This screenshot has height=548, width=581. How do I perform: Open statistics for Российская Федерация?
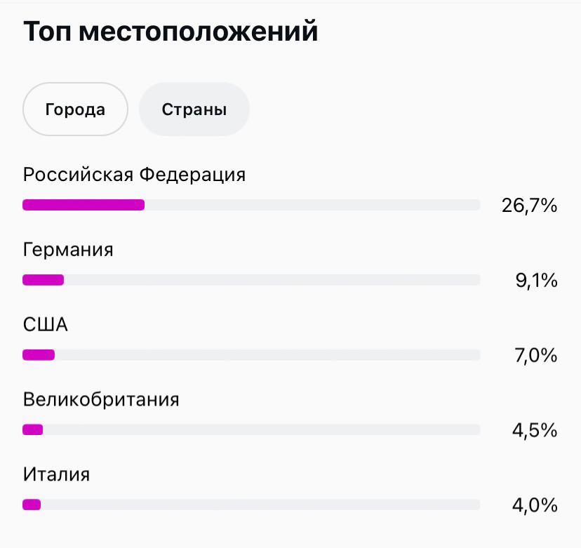pyautogui.click(x=134, y=174)
